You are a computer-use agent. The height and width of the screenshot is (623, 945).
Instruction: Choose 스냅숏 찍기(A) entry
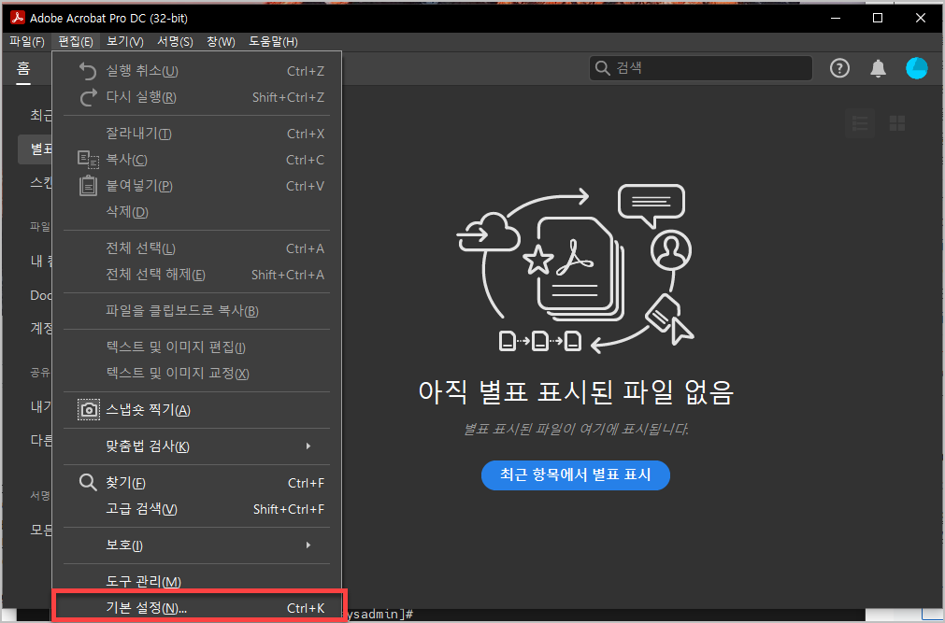(197, 410)
